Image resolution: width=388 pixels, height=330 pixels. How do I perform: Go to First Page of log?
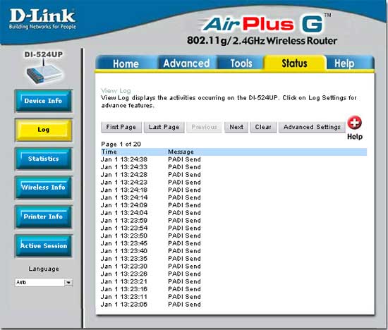pos(121,127)
